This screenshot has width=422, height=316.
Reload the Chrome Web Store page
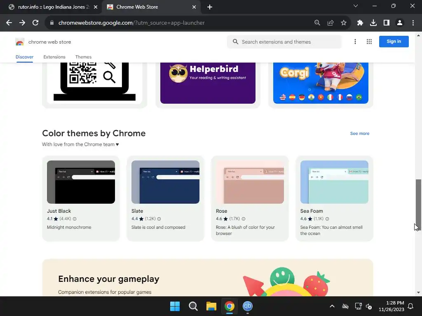35,23
